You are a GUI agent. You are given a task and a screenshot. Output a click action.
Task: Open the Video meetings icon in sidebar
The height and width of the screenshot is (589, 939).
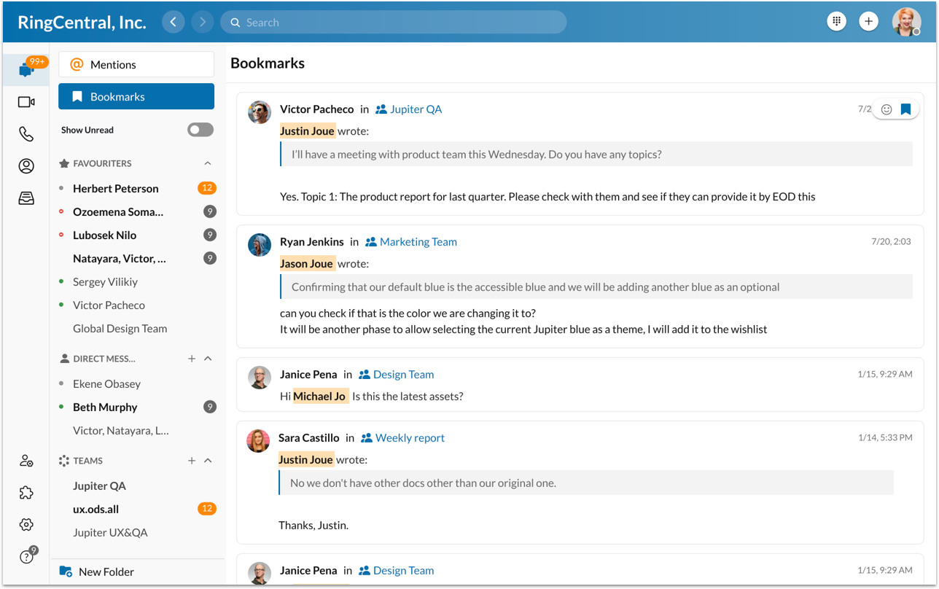pyautogui.click(x=26, y=102)
